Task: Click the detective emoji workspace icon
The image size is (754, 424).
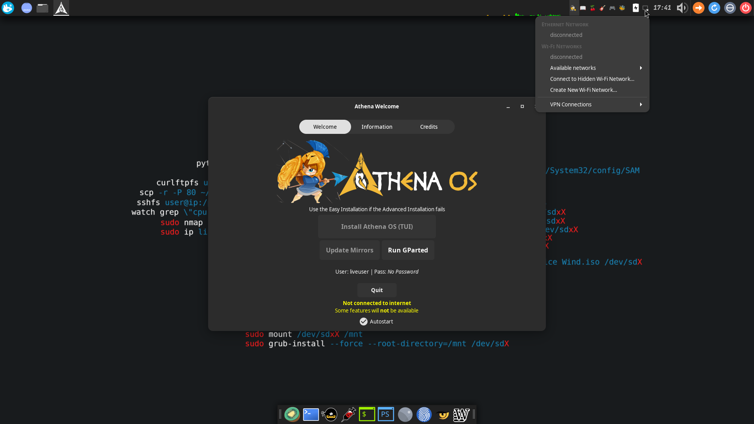Action: (x=573, y=8)
